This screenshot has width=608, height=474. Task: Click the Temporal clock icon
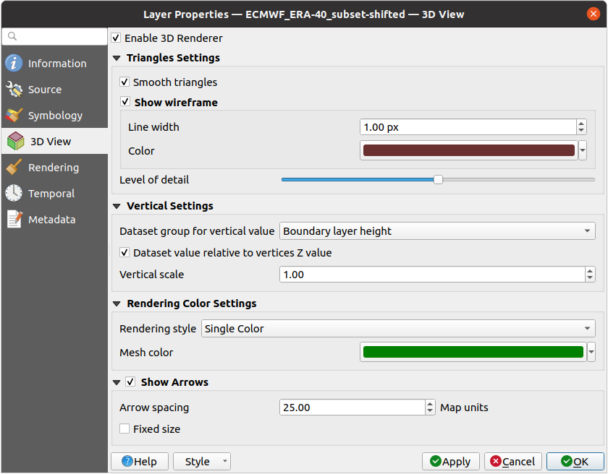coord(14,194)
